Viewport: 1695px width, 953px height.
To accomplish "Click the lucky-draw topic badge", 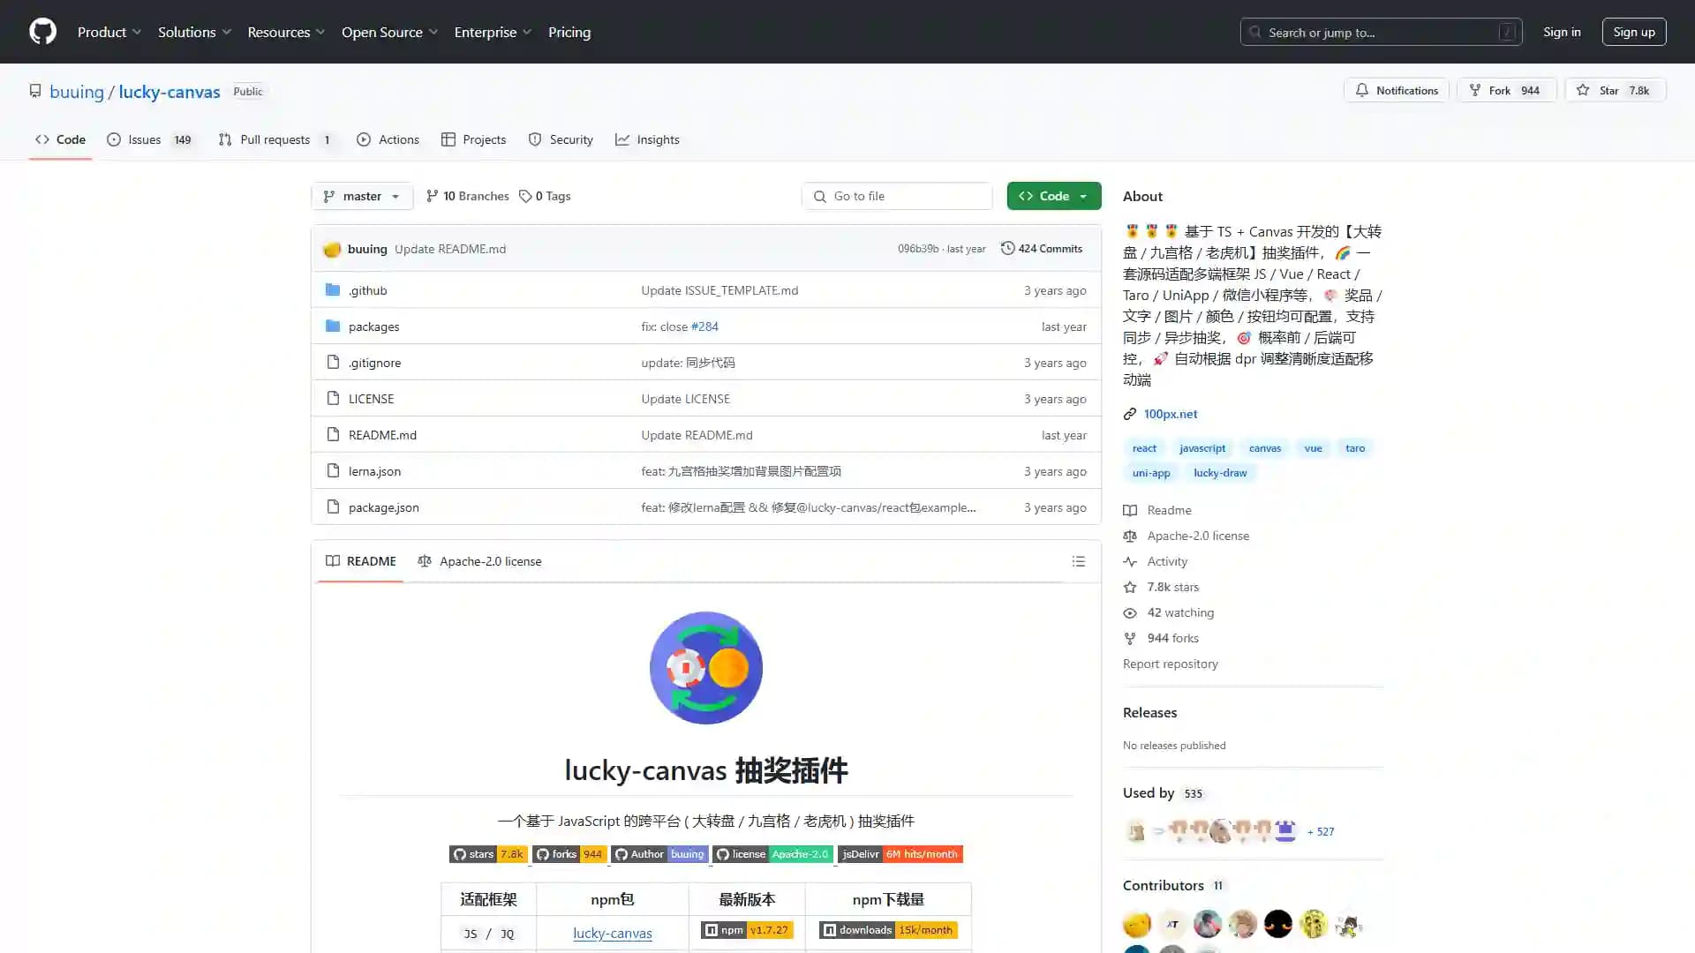I will coord(1220,472).
